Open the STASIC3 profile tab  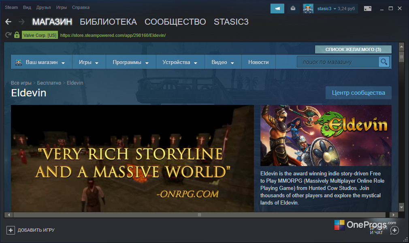[x=231, y=21]
